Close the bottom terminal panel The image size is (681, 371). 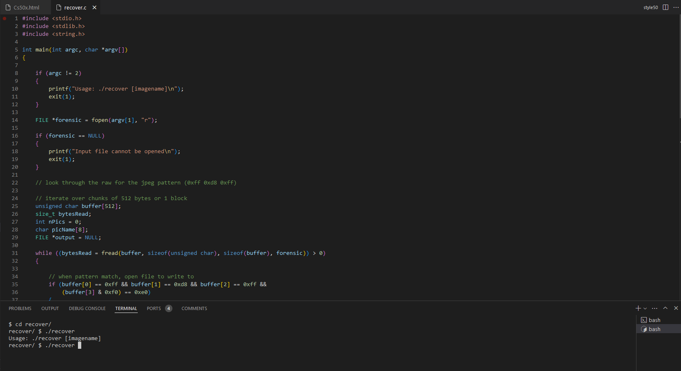click(676, 308)
